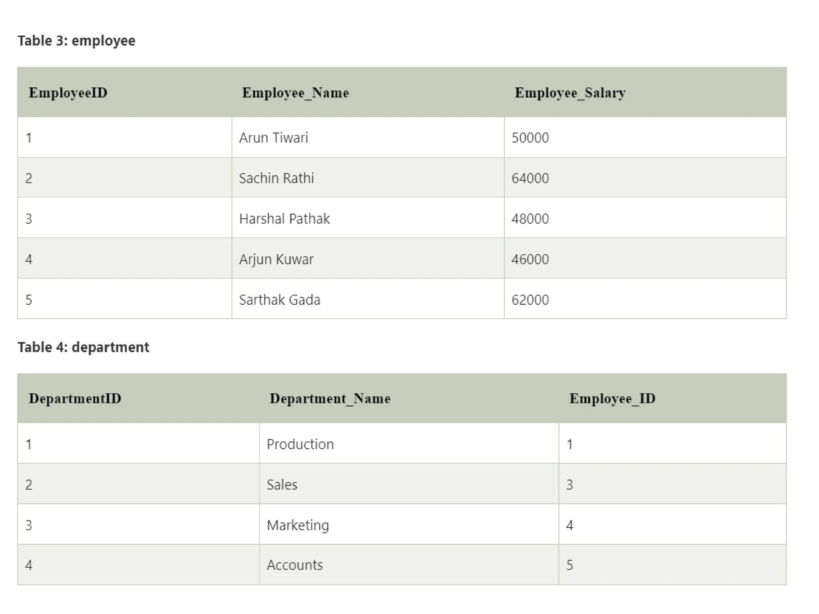This screenshot has width=819, height=614.
Task: Click the 'Production' department cell
Action: [300, 444]
